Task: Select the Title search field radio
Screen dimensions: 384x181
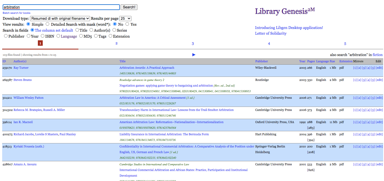Action: click(x=77, y=30)
